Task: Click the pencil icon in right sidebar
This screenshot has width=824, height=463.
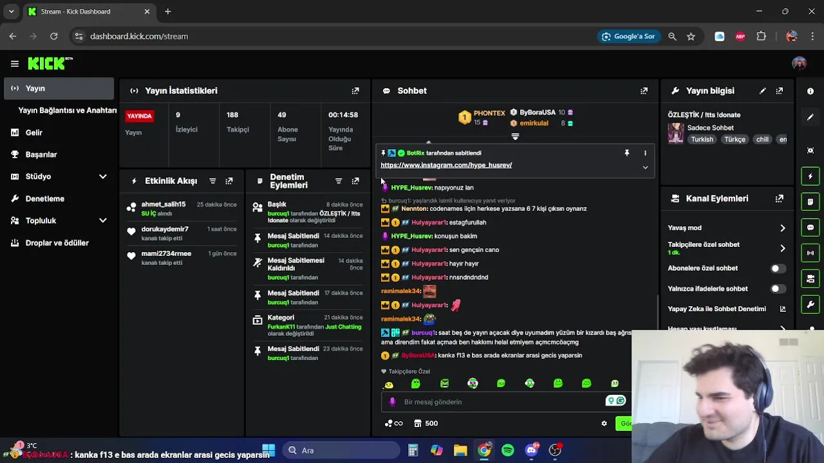Action: [x=810, y=117]
